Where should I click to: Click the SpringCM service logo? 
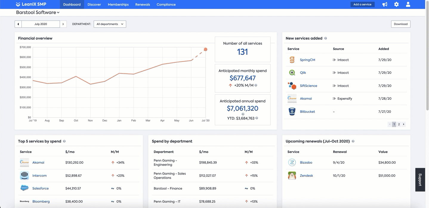292,60
